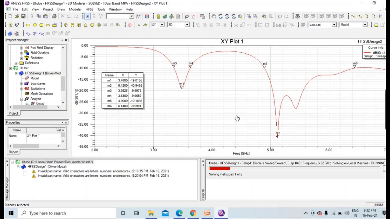Click the New project icon
This screenshot has height=219, width=390.
tap(10, 16)
